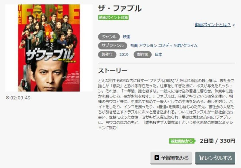241x168 pixels.
Task: Click the 動画ポイント対象 green badge
Action: click(x=113, y=18)
